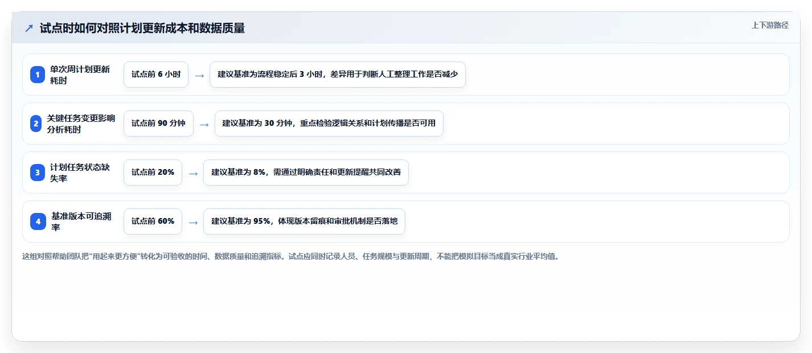Click the 试点前 6 小时 chip

coord(156,75)
